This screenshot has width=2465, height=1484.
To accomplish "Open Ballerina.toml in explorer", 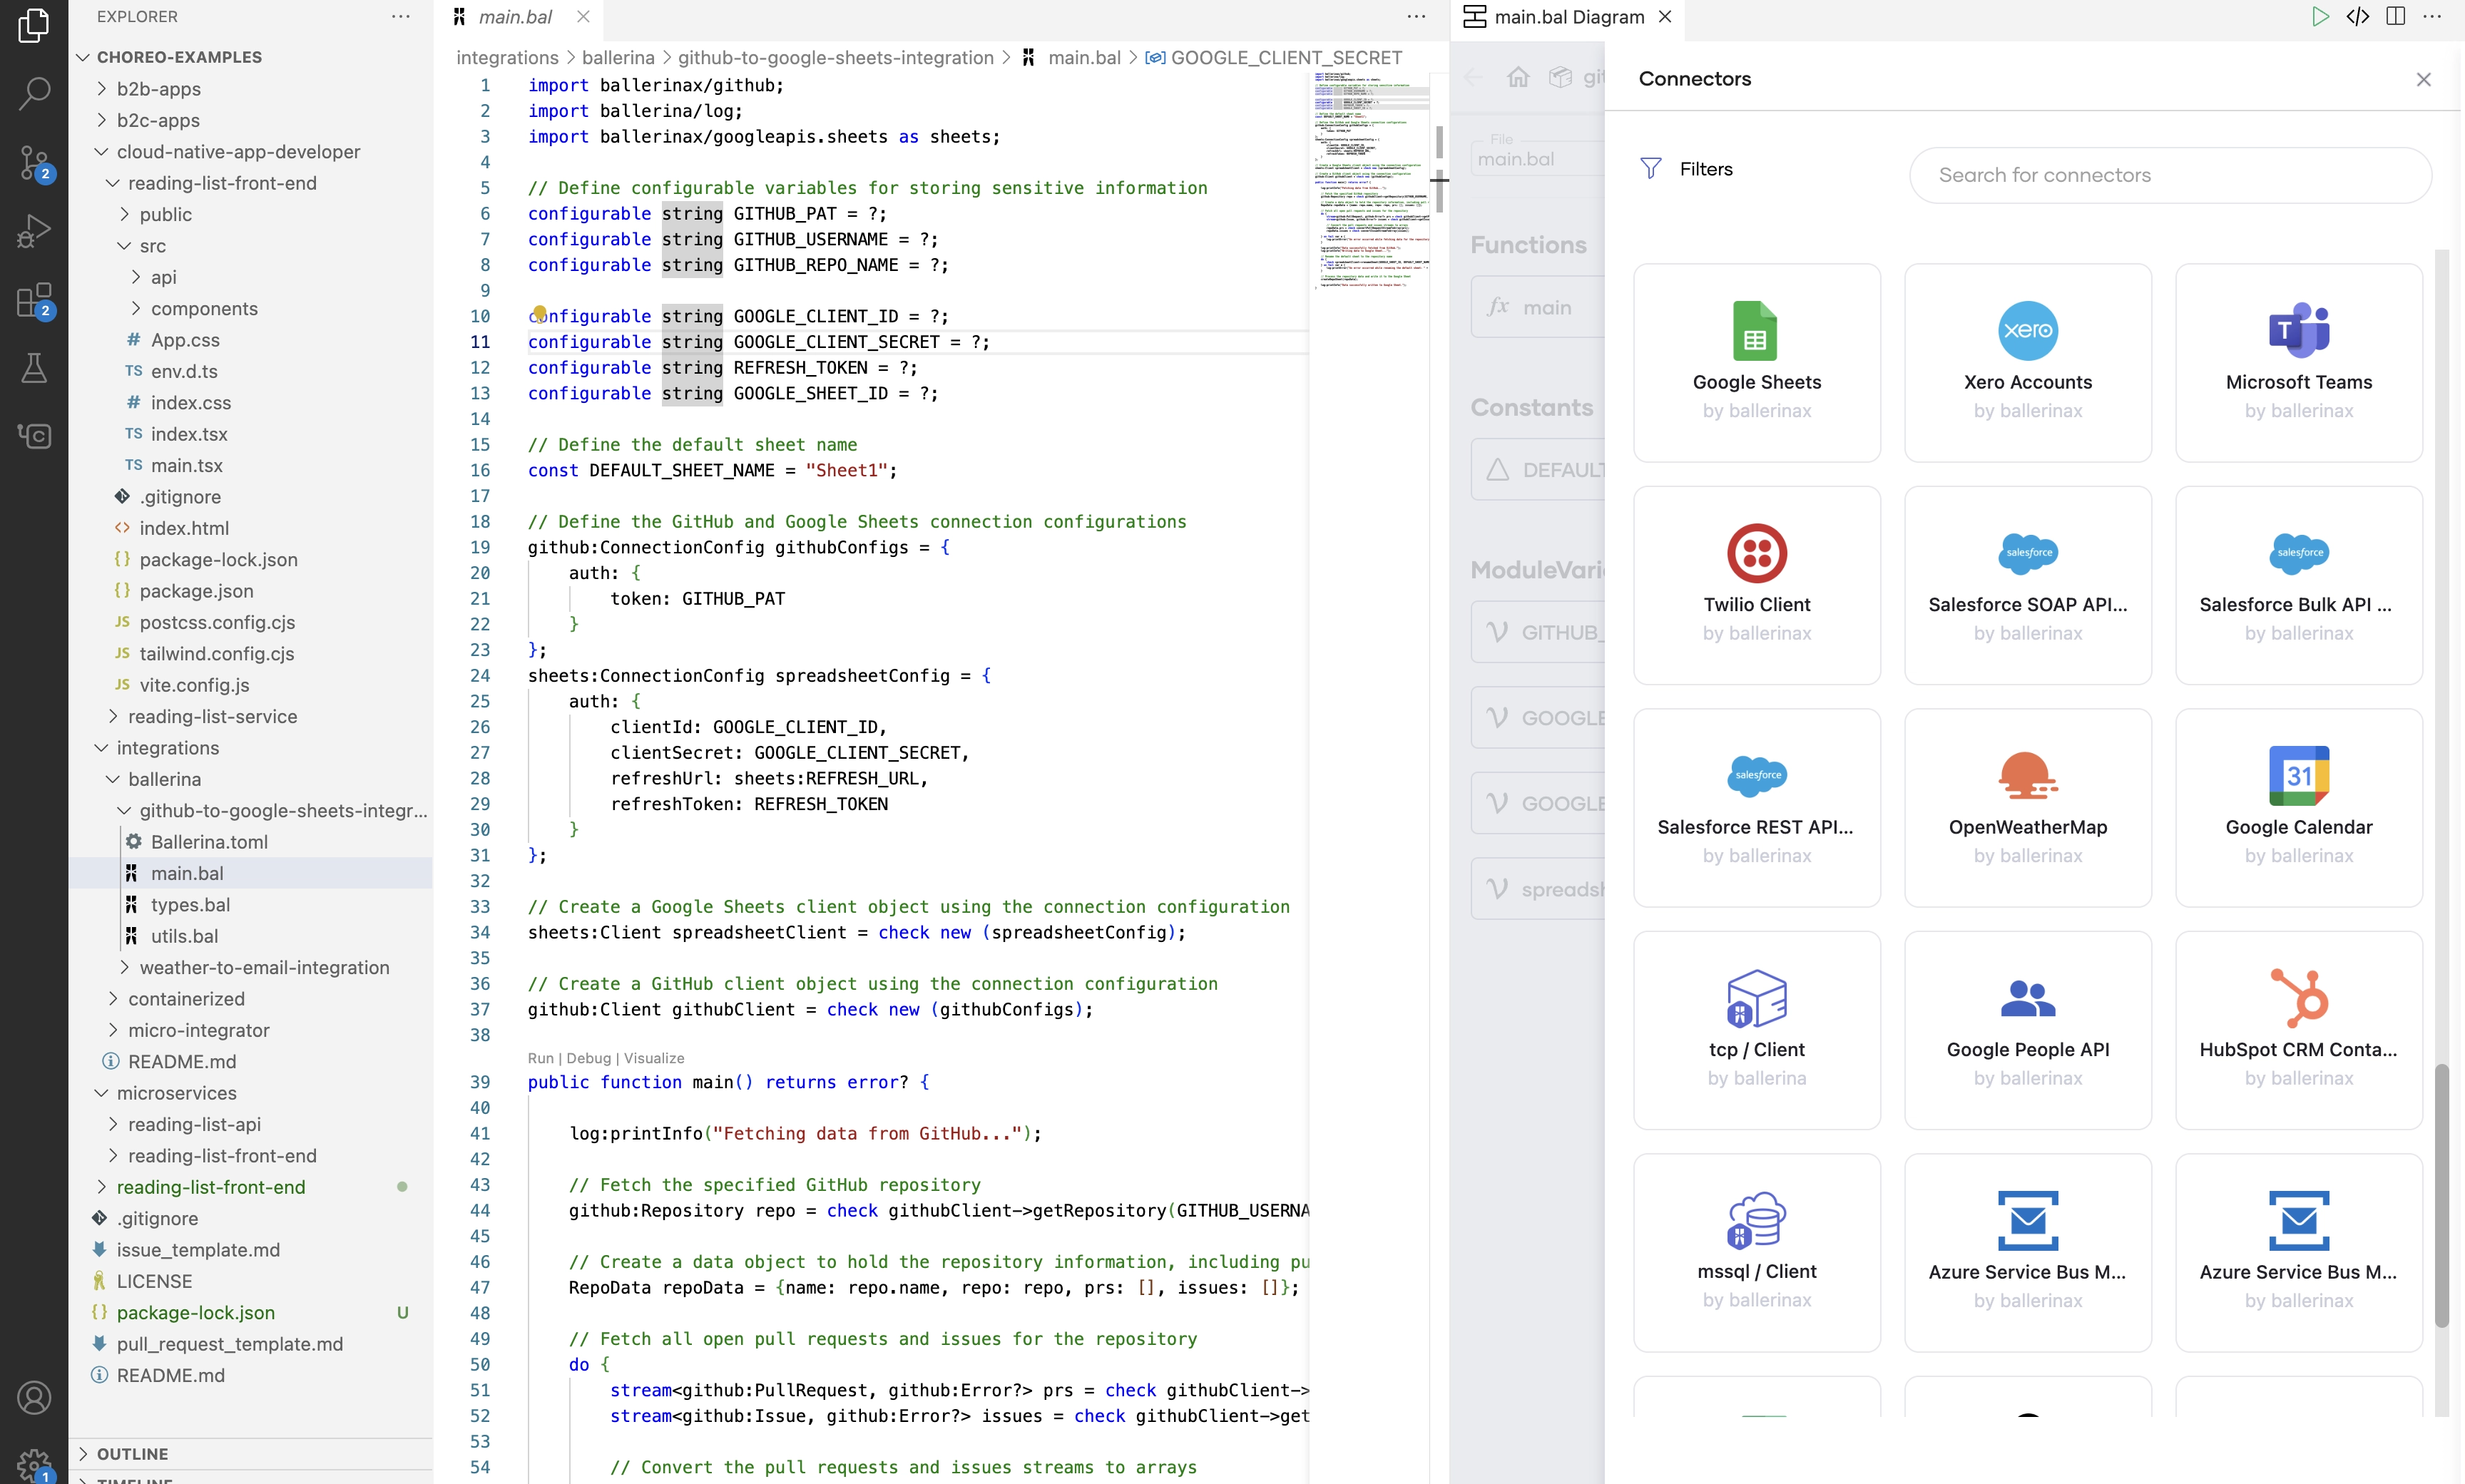I will (250, 842).
